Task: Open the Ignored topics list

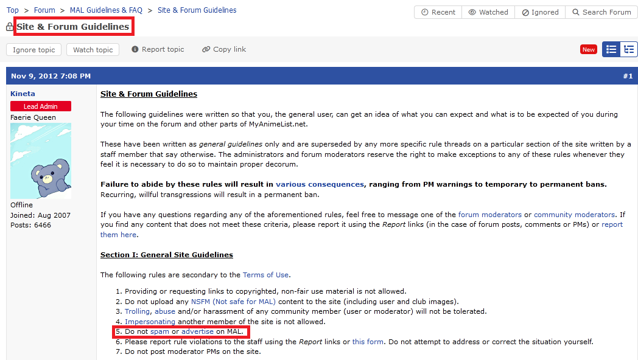Action: pos(540,12)
